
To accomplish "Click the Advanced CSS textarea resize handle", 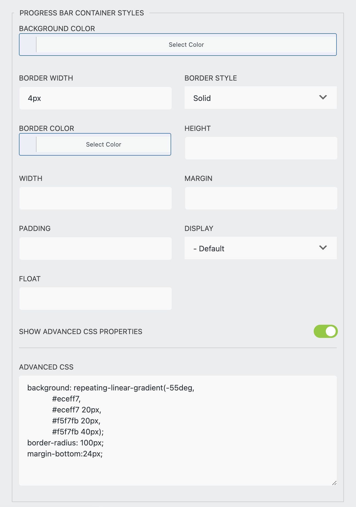I will (334, 483).
